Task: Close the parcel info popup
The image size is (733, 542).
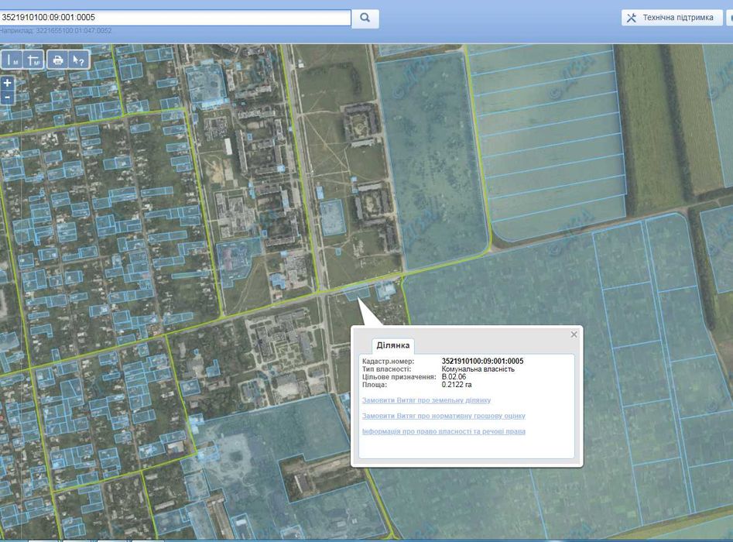Action: point(574,334)
